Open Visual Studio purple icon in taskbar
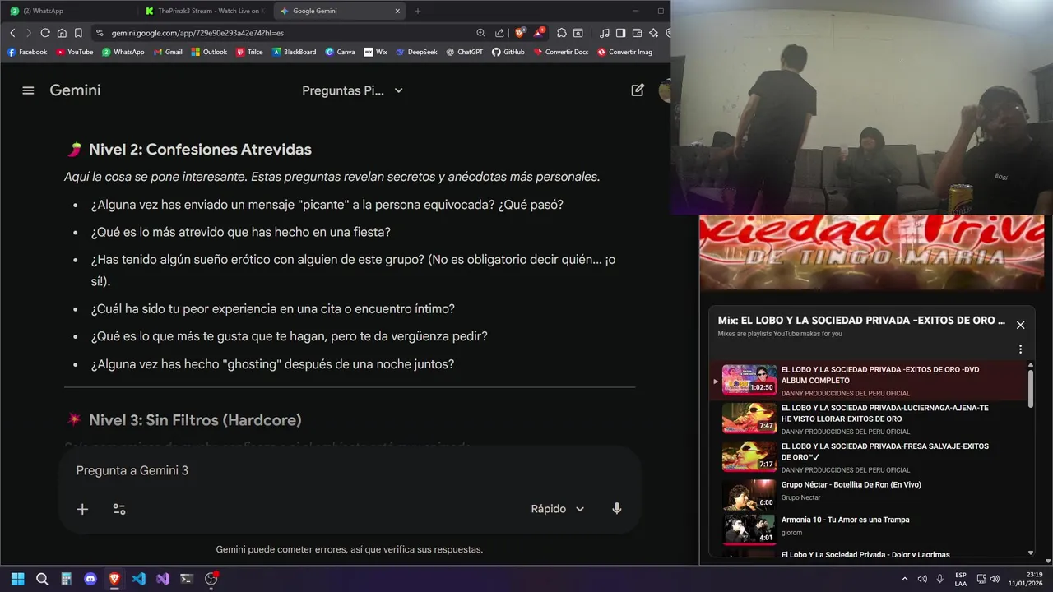Image resolution: width=1053 pixels, height=592 pixels. [163, 579]
